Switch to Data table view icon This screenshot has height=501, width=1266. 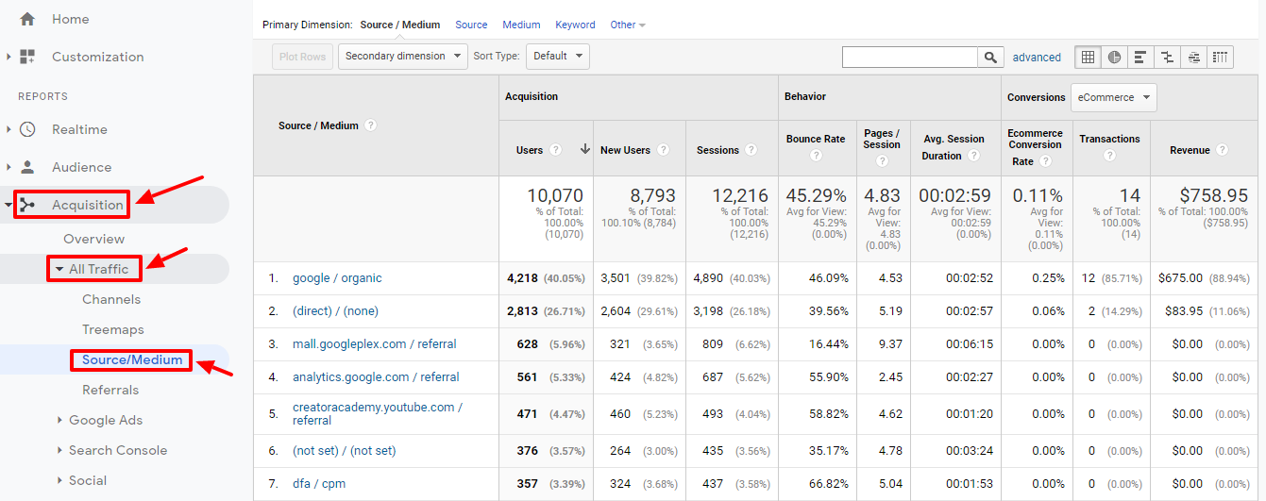point(1089,57)
